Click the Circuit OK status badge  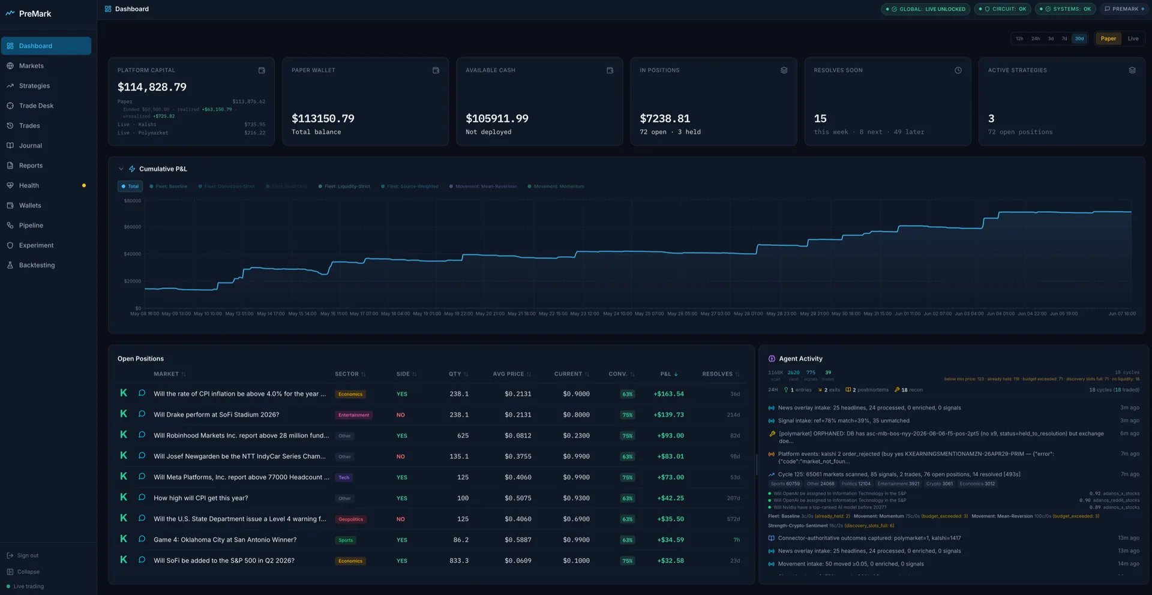1003,9
